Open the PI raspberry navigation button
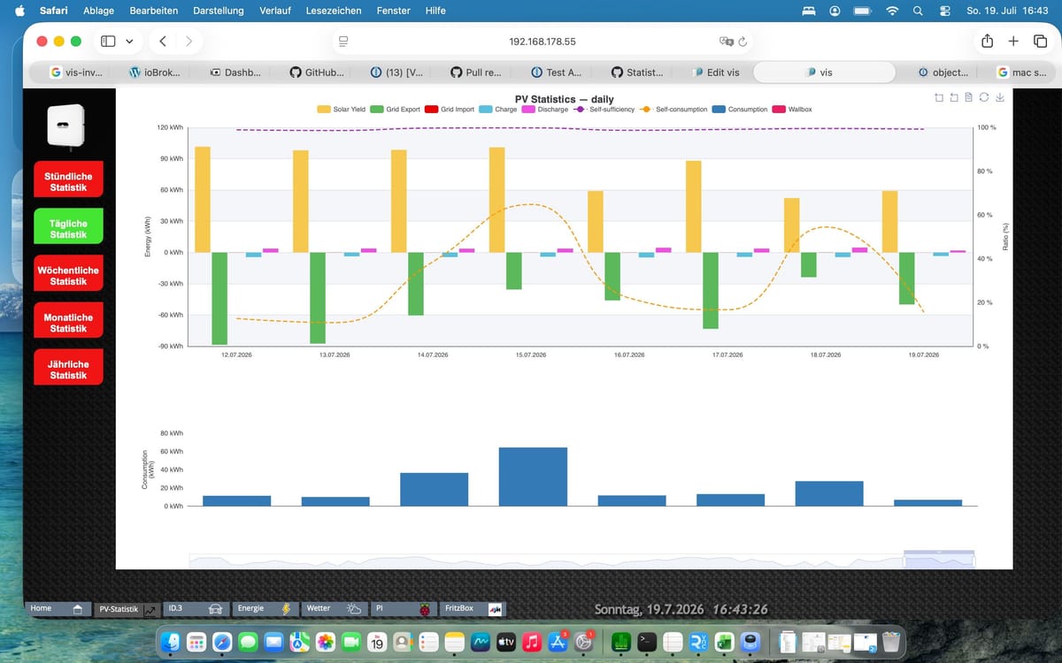 click(403, 608)
